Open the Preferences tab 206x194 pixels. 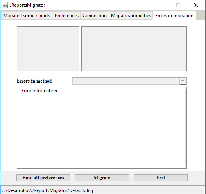(x=66, y=16)
